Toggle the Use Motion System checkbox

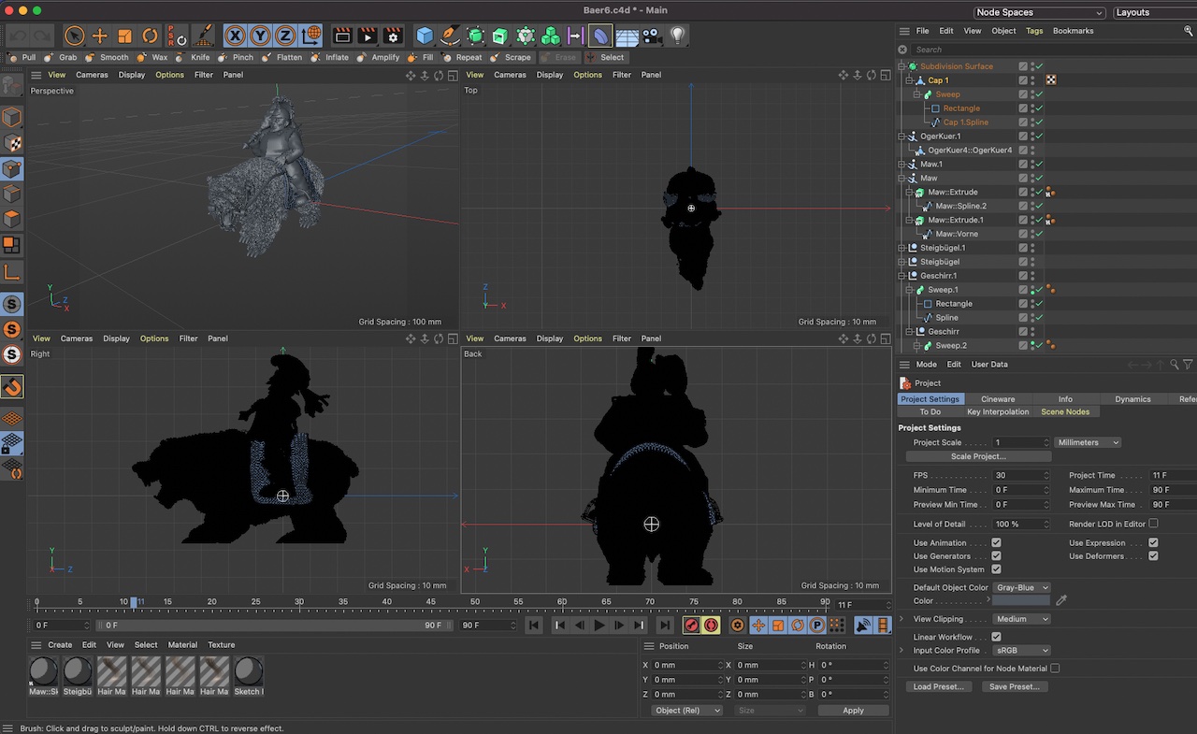click(x=996, y=569)
